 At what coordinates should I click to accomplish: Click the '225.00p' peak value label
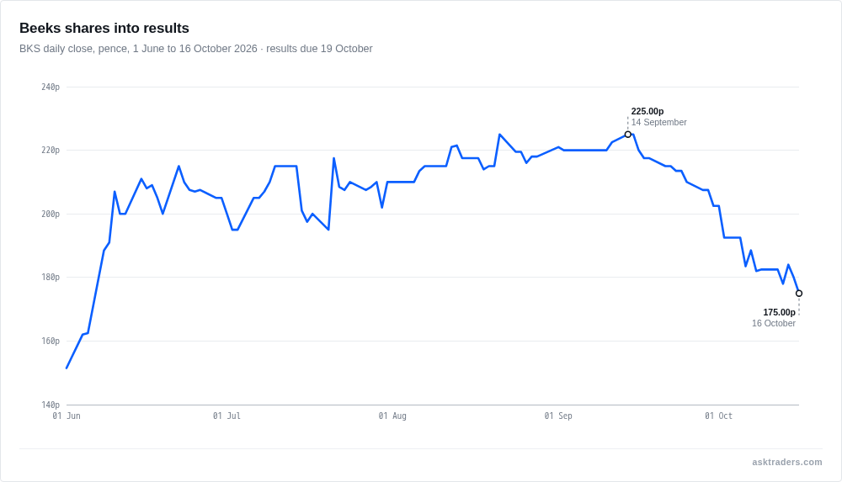pyautogui.click(x=647, y=111)
